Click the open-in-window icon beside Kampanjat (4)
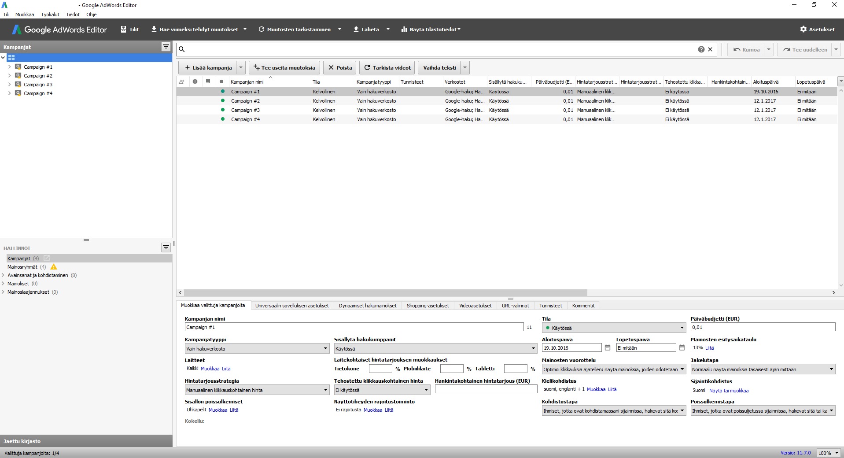The image size is (844, 458). click(x=47, y=258)
